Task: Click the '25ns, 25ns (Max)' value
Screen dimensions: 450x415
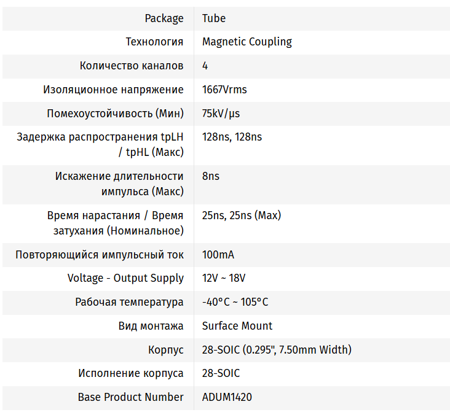Action: pos(242,215)
